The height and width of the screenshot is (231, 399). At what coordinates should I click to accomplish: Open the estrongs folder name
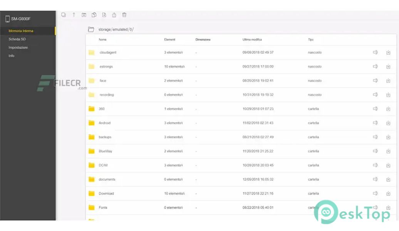[106, 67]
